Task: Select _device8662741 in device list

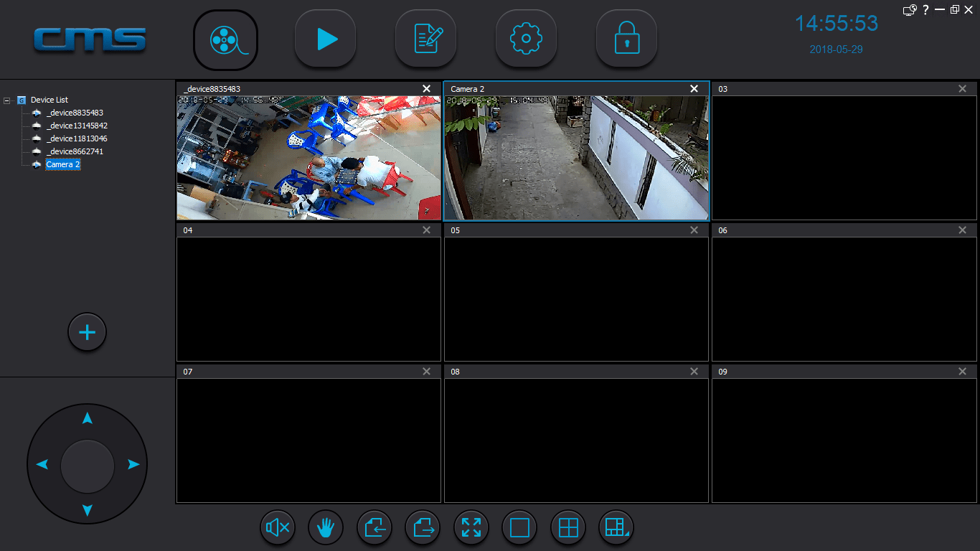Action: click(x=75, y=151)
